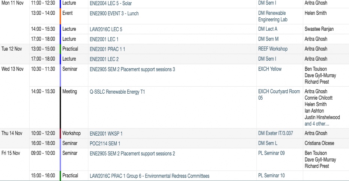Open ENE2004 LEC 5 - Solar link

click(x=111, y=3)
